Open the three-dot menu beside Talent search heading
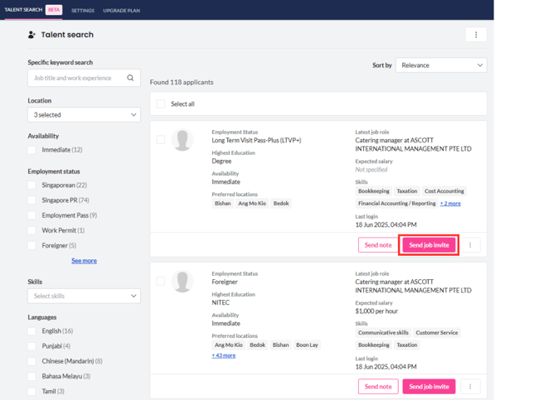 [476, 35]
